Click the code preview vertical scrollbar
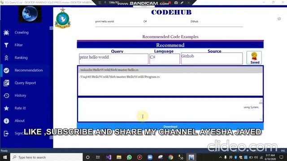Viewport: 287px width, 161px height. [261, 110]
